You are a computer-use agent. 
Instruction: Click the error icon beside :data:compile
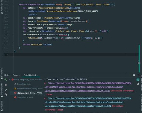click(x=15, y=93)
